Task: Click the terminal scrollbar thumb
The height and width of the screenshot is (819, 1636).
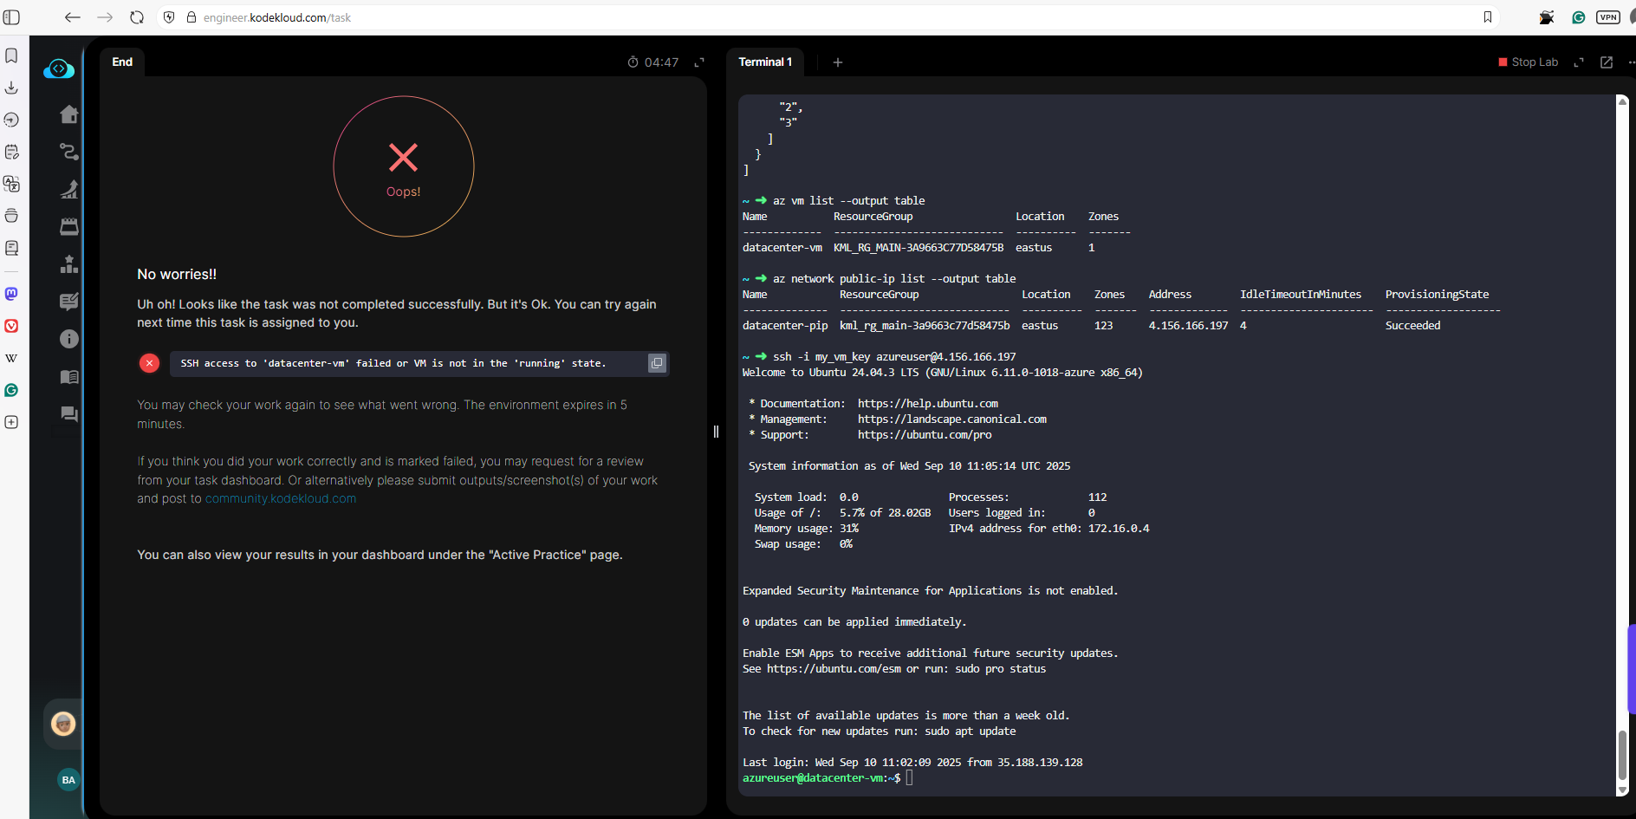Action: 1622,756
